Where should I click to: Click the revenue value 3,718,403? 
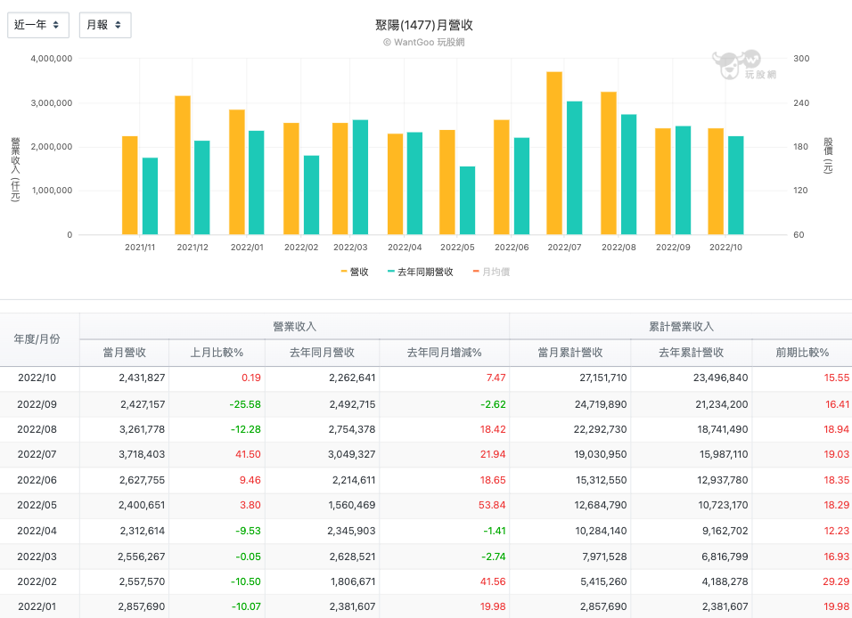coord(142,454)
